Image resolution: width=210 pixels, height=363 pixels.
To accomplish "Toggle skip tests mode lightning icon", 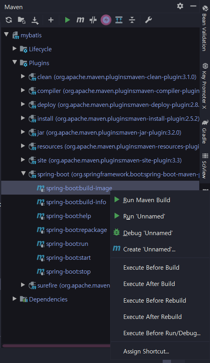I will coord(106,20).
